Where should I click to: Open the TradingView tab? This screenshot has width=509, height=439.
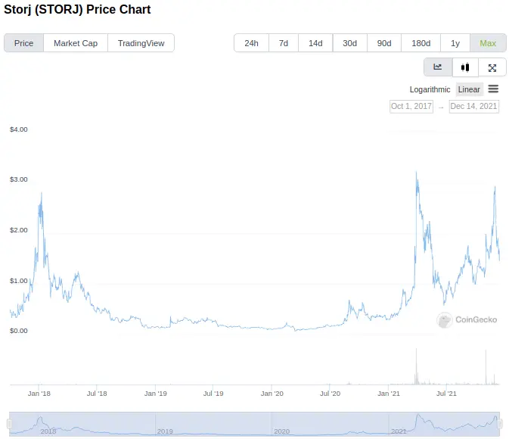[141, 43]
